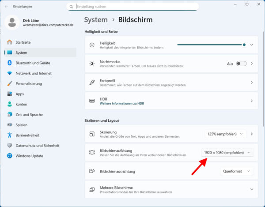Viewport: 265px width, 207px height.
Task: Click the back arrow in title bar
Action: coord(6,7)
